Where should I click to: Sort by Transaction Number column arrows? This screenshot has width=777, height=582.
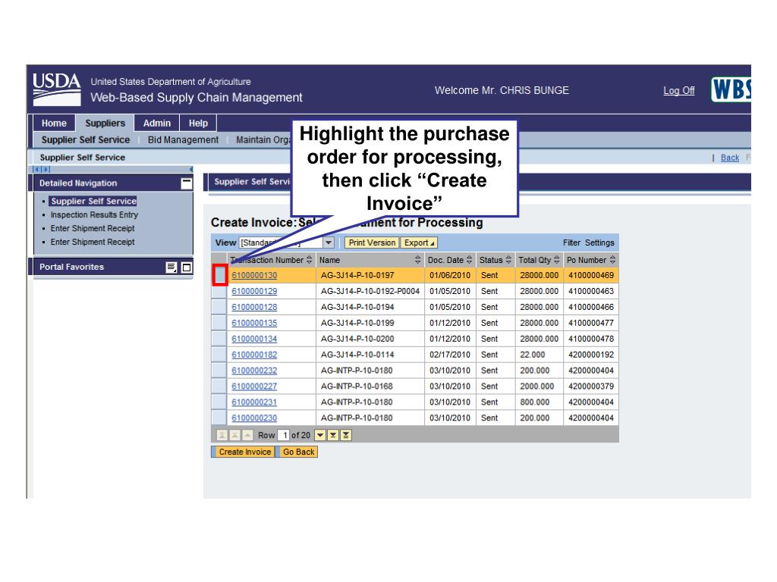tap(310, 260)
